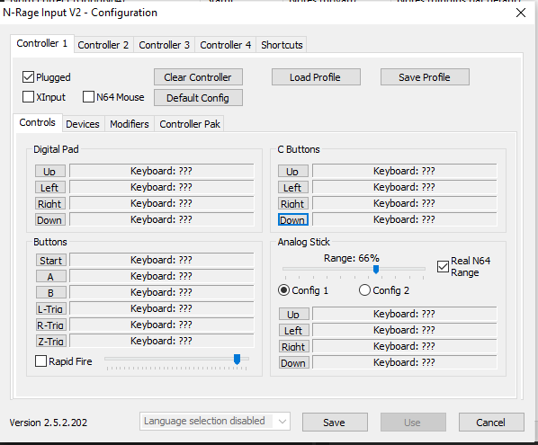Close the N-Rage configuration window
Screen dimensions: 538x445
[521, 13]
